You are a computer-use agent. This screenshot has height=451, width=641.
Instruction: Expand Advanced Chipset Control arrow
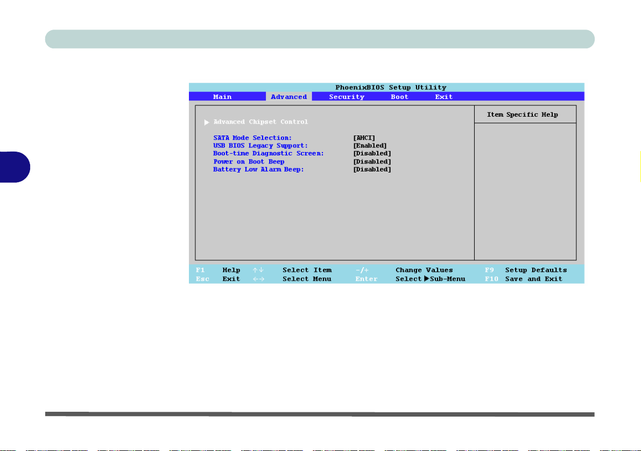207,122
